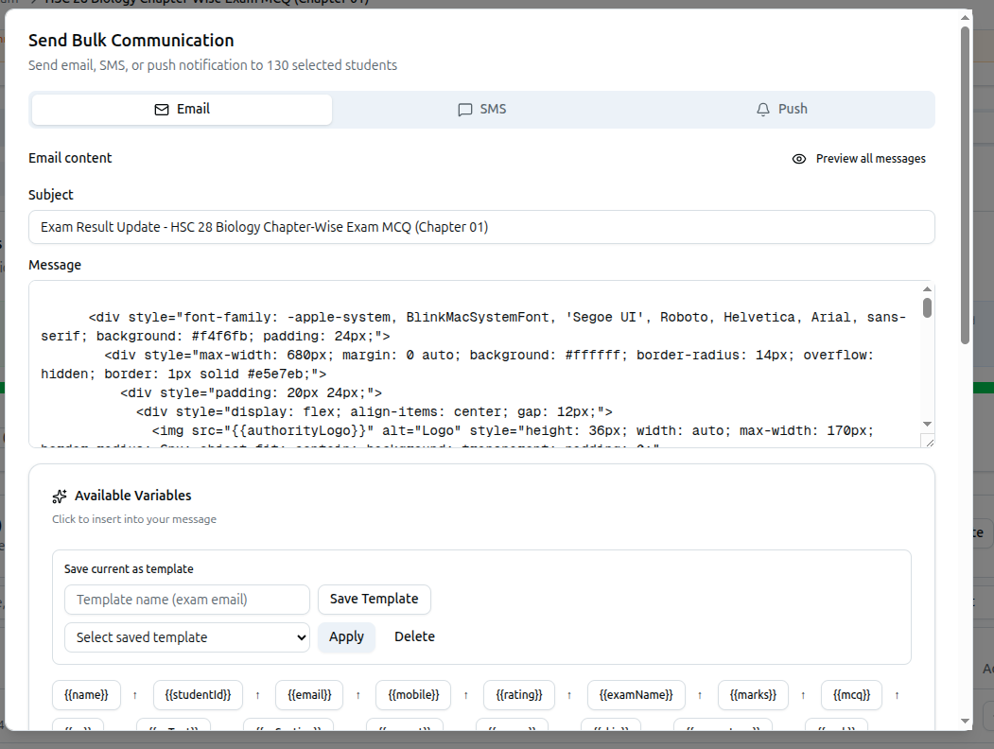Image resolution: width=994 pixels, height=749 pixels.
Task: Click the eye icon to preview messages
Action: pyautogui.click(x=799, y=159)
